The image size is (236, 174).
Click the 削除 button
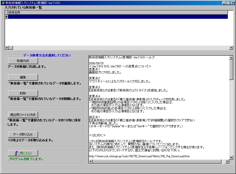[x=23, y=93]
